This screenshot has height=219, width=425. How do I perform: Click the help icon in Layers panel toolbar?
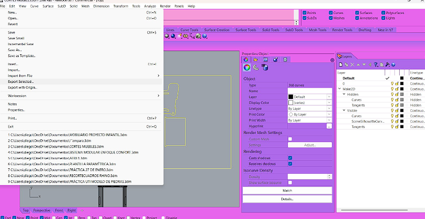(x=393, y=65)
